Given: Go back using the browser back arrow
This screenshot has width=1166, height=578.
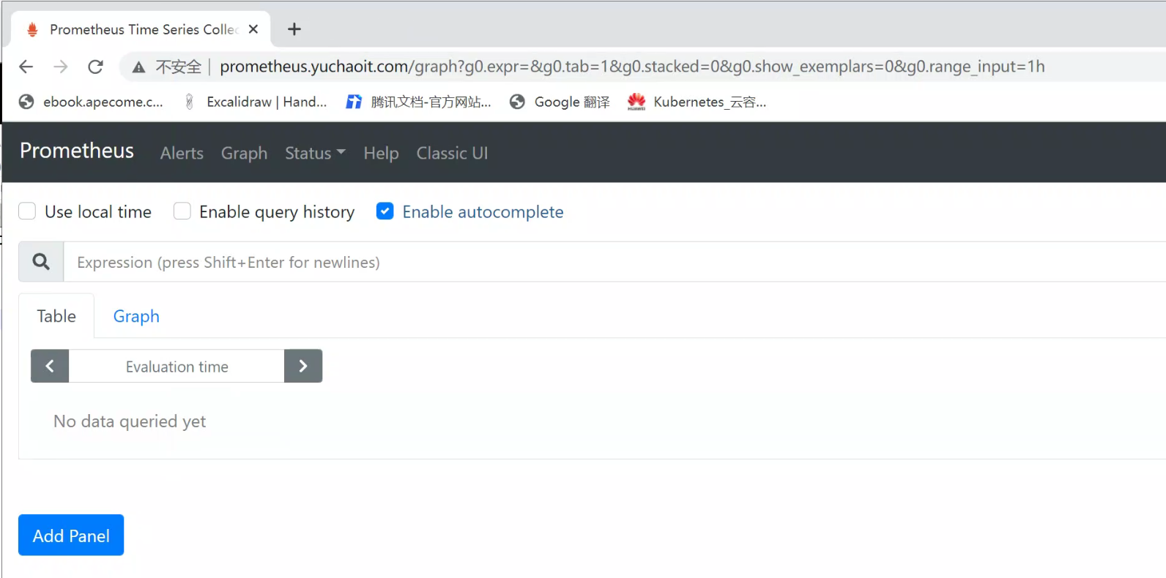Looking at the screenshot, I should tap(26, 67).
